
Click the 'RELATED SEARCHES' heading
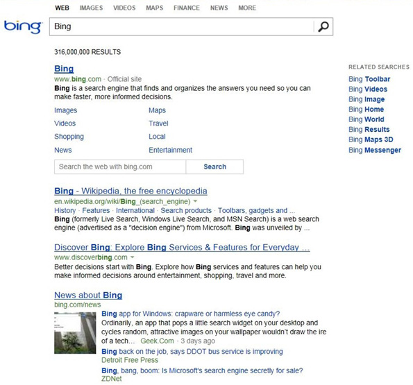379,67
